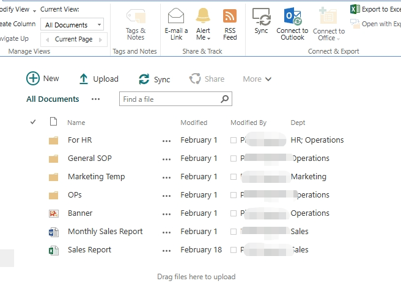This screenshot has height=292, width=401.
Task: Open the Tags & Notes ribbon icon
Action: [x=136, y=16]
